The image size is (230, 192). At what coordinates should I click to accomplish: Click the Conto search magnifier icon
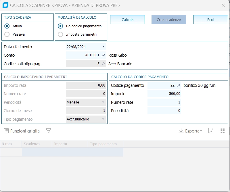click(103, 55)
